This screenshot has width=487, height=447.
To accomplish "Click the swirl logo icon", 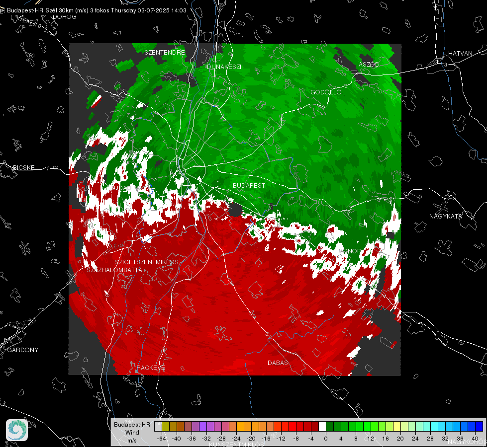I will 17,430.
